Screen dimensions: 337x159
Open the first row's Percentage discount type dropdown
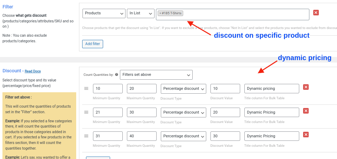click(x=183, y=88)
